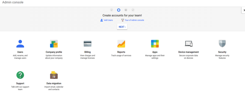Click 'Create accounts for your team!' heading
Viewport: 245px width, 101px height.
tap(122, 16)
